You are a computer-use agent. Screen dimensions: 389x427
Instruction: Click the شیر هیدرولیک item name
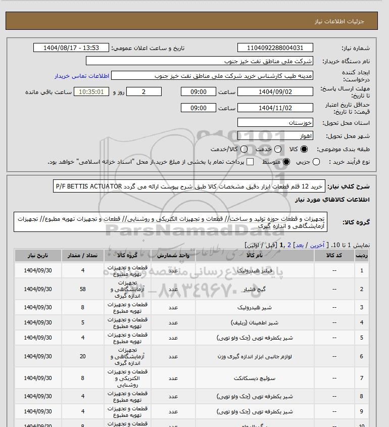coord(255,307)
